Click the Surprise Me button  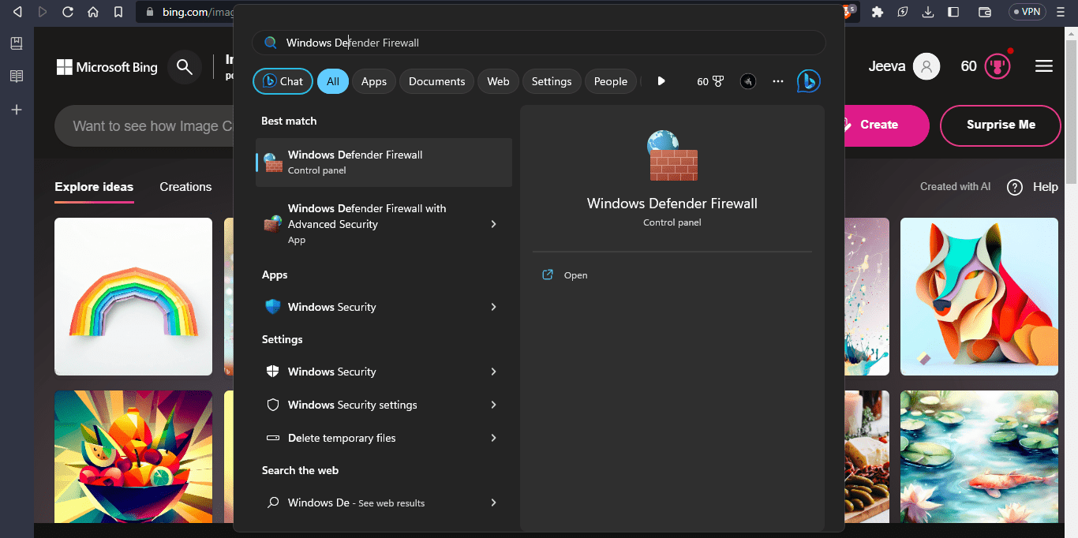[x=1000, y=125]
